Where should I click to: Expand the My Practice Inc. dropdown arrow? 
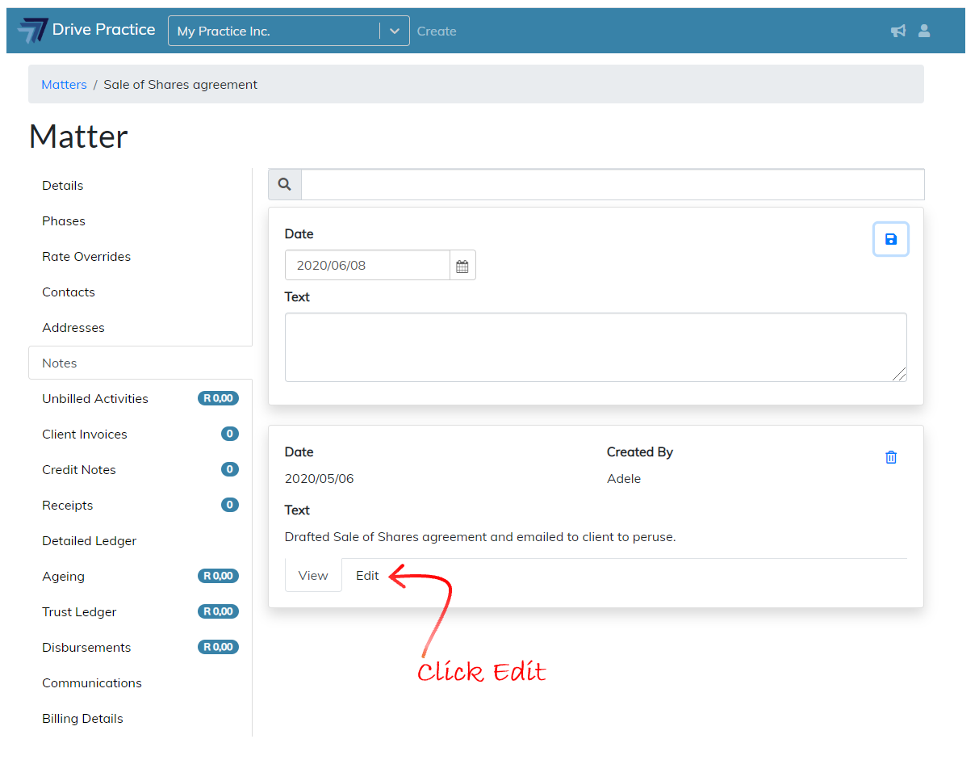point(394,31)
